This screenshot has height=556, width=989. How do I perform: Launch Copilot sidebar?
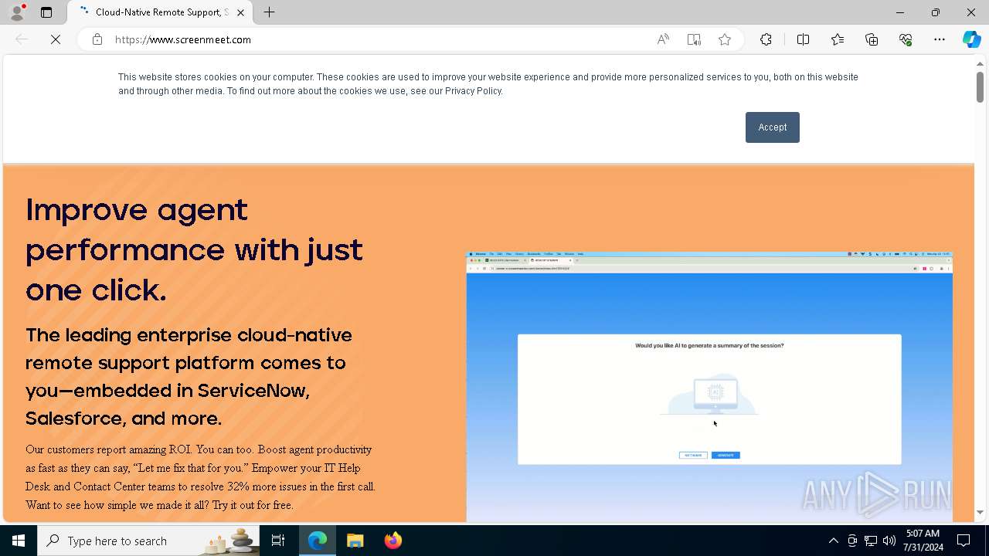point(971,39)
